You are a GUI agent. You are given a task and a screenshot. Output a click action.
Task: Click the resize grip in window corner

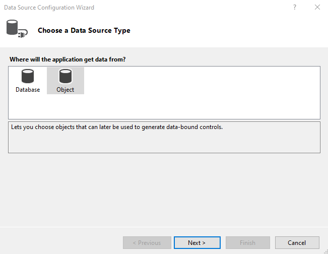[325, 251]
